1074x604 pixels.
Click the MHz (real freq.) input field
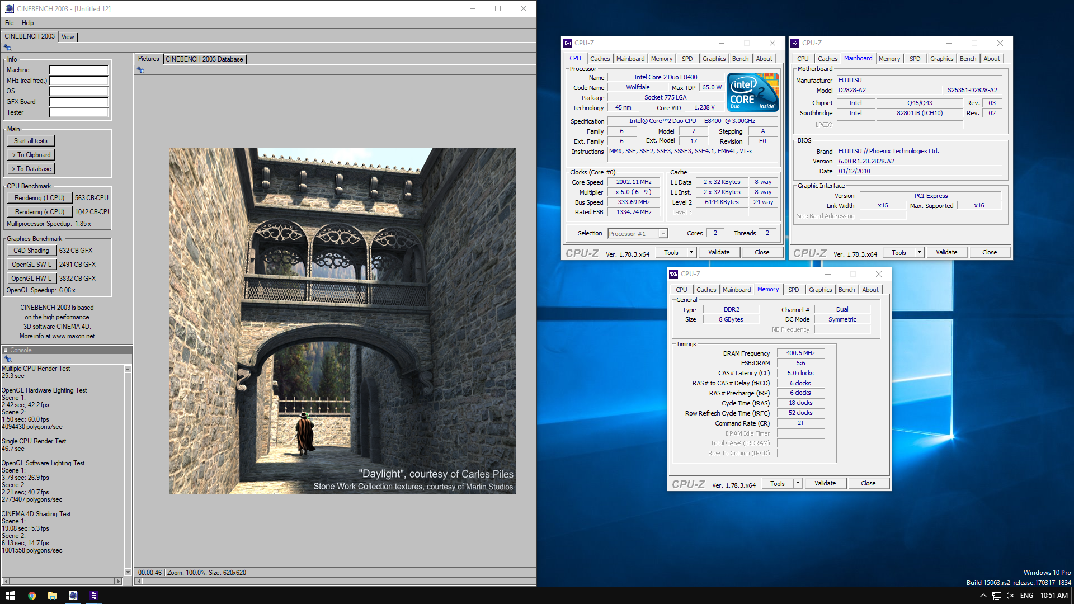coord(78,81)
